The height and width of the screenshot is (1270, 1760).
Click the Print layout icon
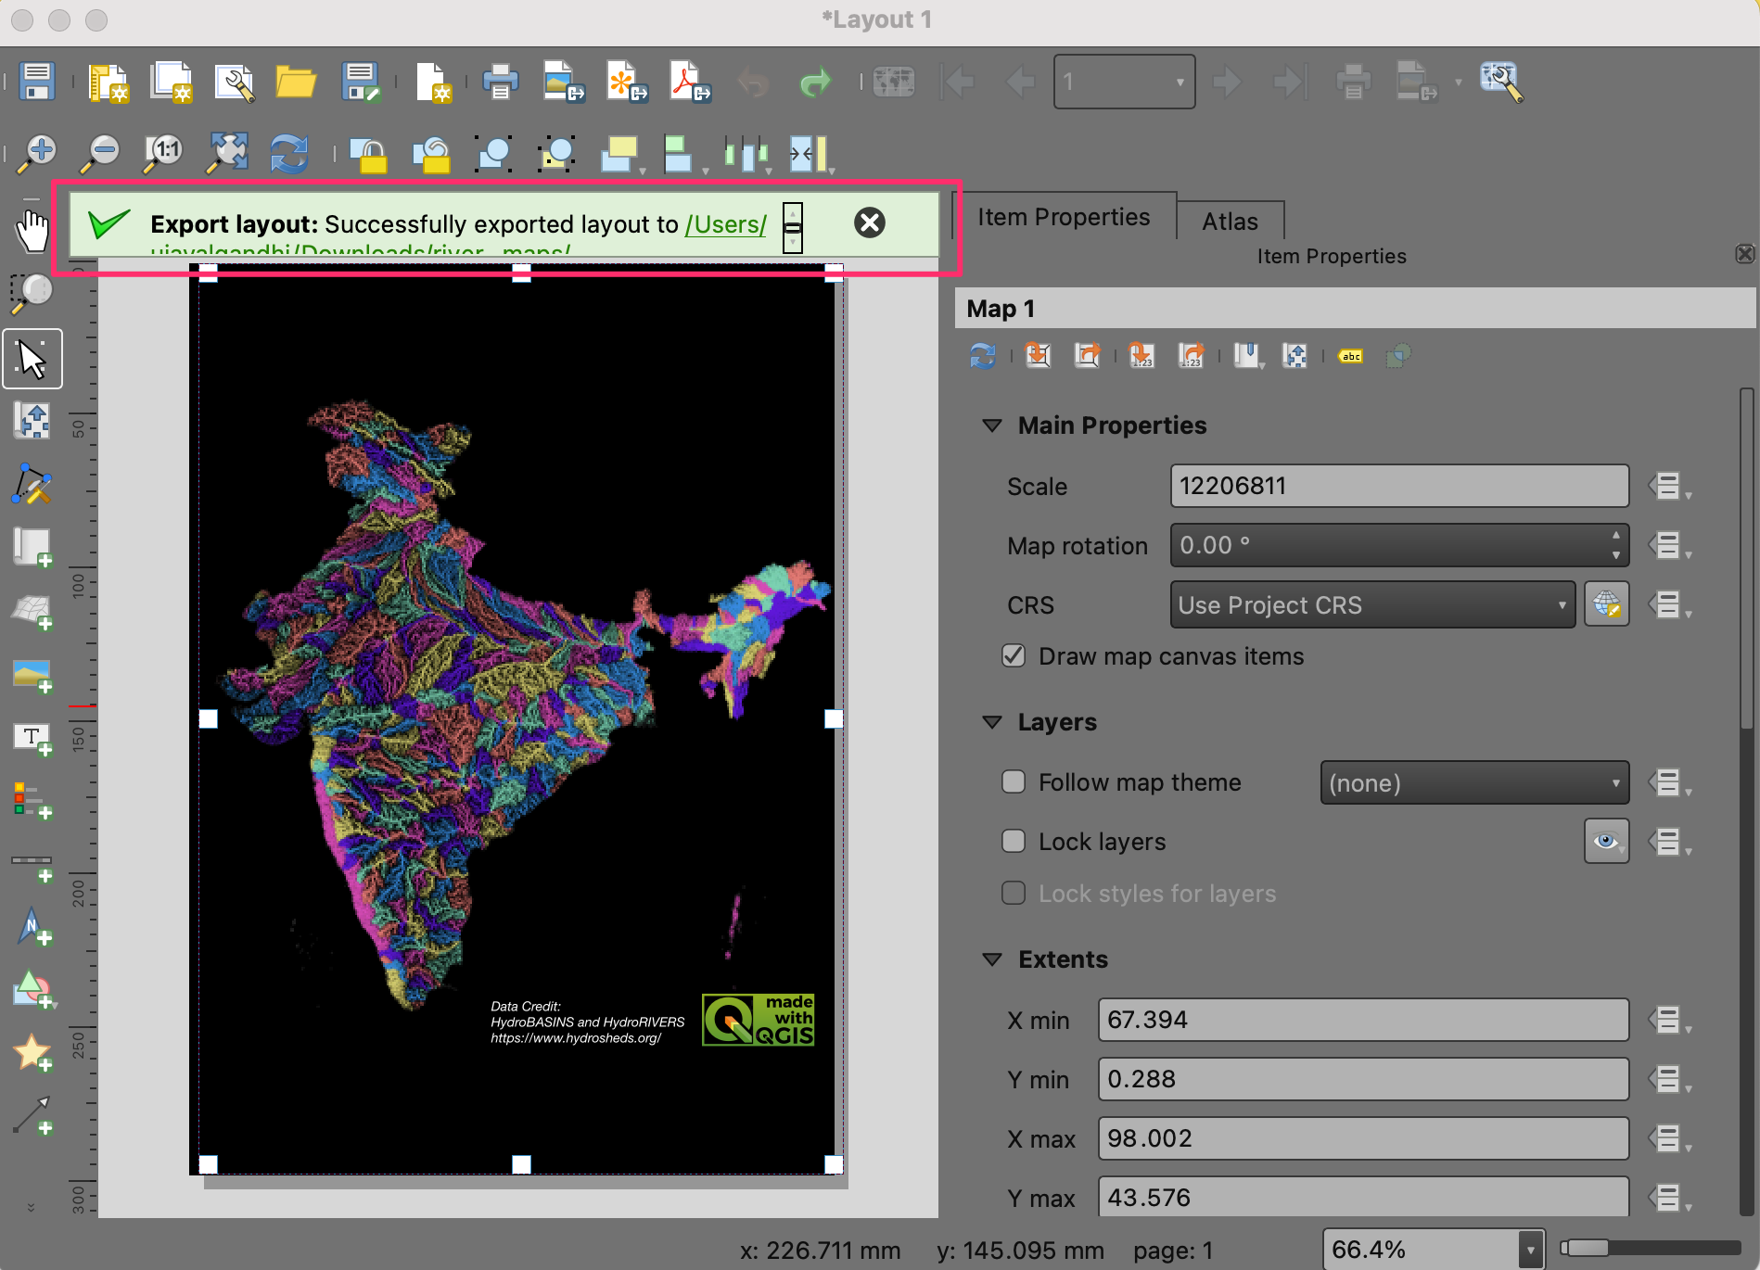500,83
